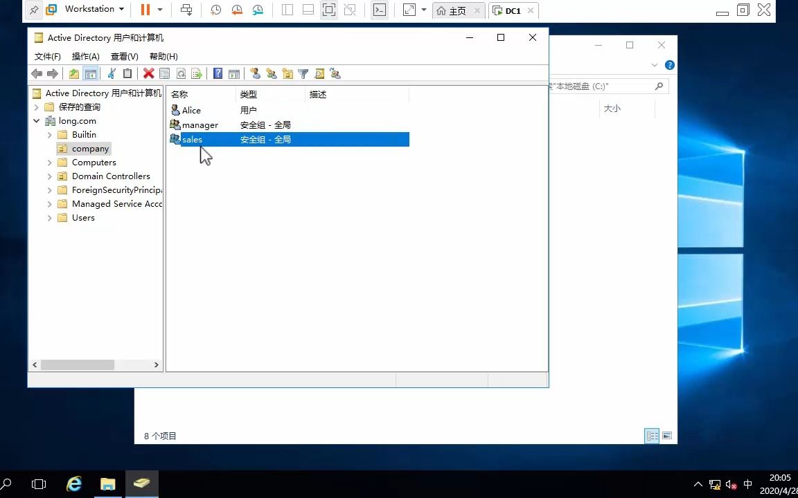Toggle VMware thumbnail bar icon
This screenshot has width=798, height=498.
click(x=308, y=10)
